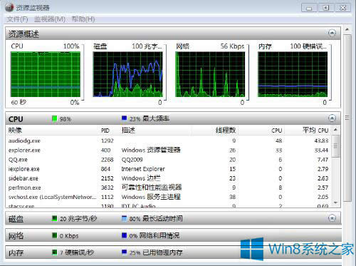The height and width of the screenshot is (266, 356).
Task: Click the CPU process list scroll up arrow
Action: tap(335, 130)
